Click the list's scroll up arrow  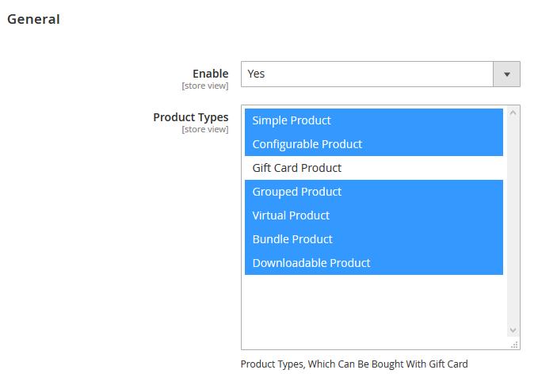(513, 112)
